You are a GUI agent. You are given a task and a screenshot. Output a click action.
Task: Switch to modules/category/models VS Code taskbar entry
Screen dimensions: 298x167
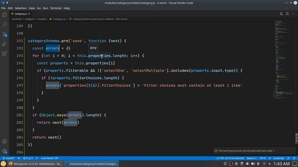point(91,164)
